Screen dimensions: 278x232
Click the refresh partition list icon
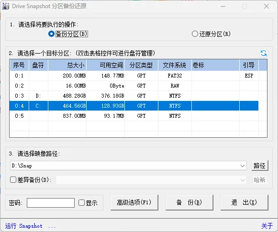pos(264,53)
